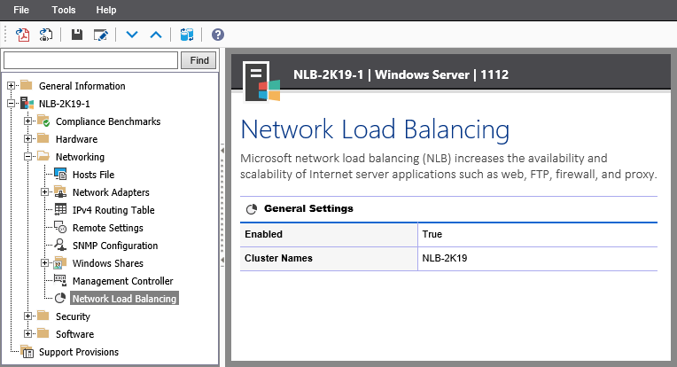This screenshot has height=367, width=677.
Task: Click the Hosts File icon
Action: 60,174
